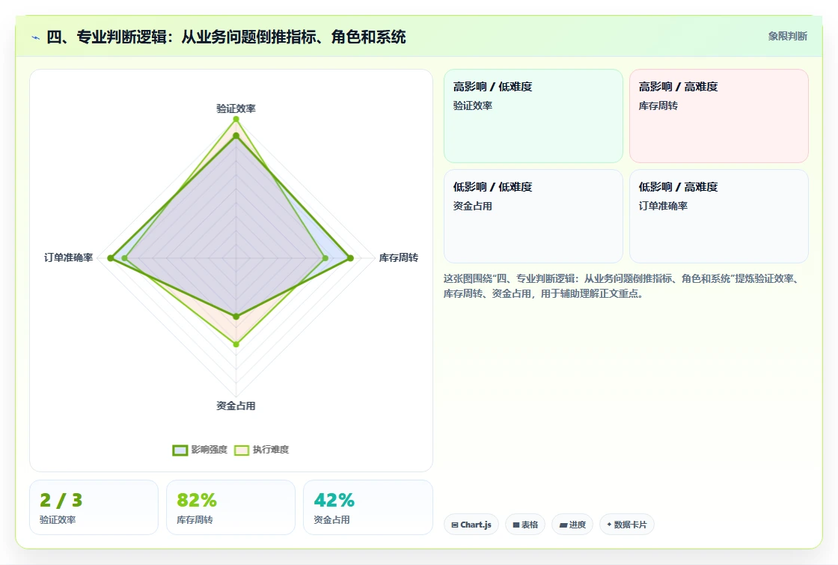The height and width of the screenshot is (565, 838).
Task: Click the 进度 tag icon
Action: 563,525
